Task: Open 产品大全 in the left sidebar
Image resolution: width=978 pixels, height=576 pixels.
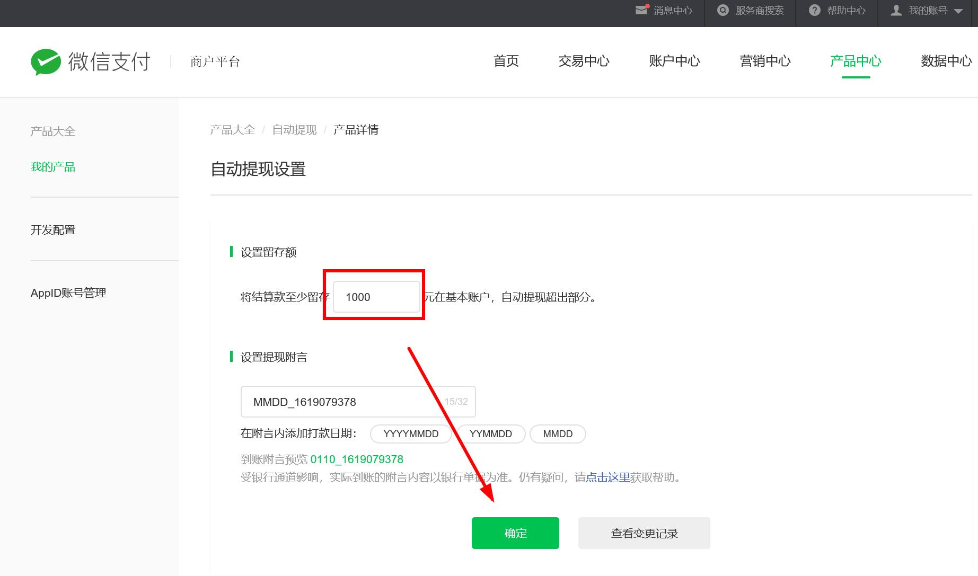Action: [53, 131]
